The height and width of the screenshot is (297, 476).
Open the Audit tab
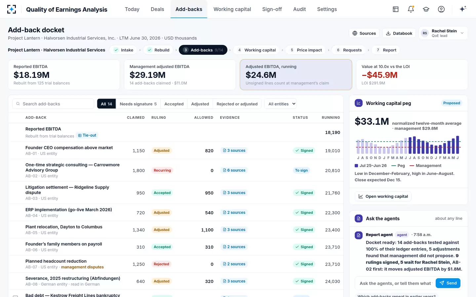point(299,9)
